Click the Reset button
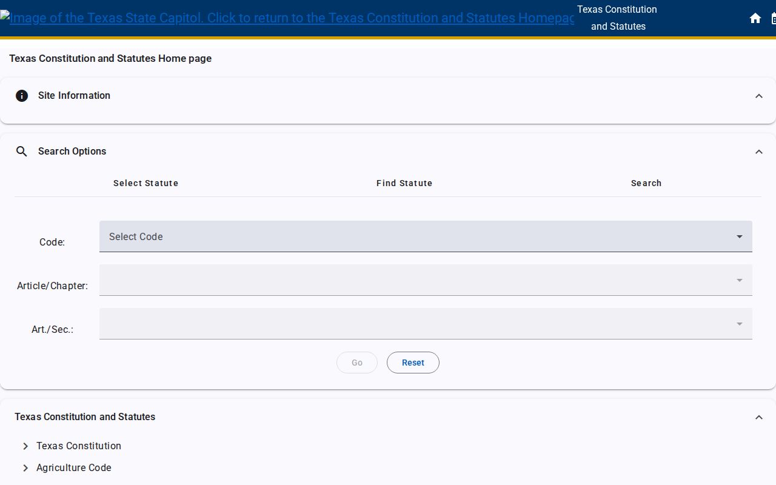Image resolution: width=776 pixels, height=485 pixels. [x=413, y=363]
